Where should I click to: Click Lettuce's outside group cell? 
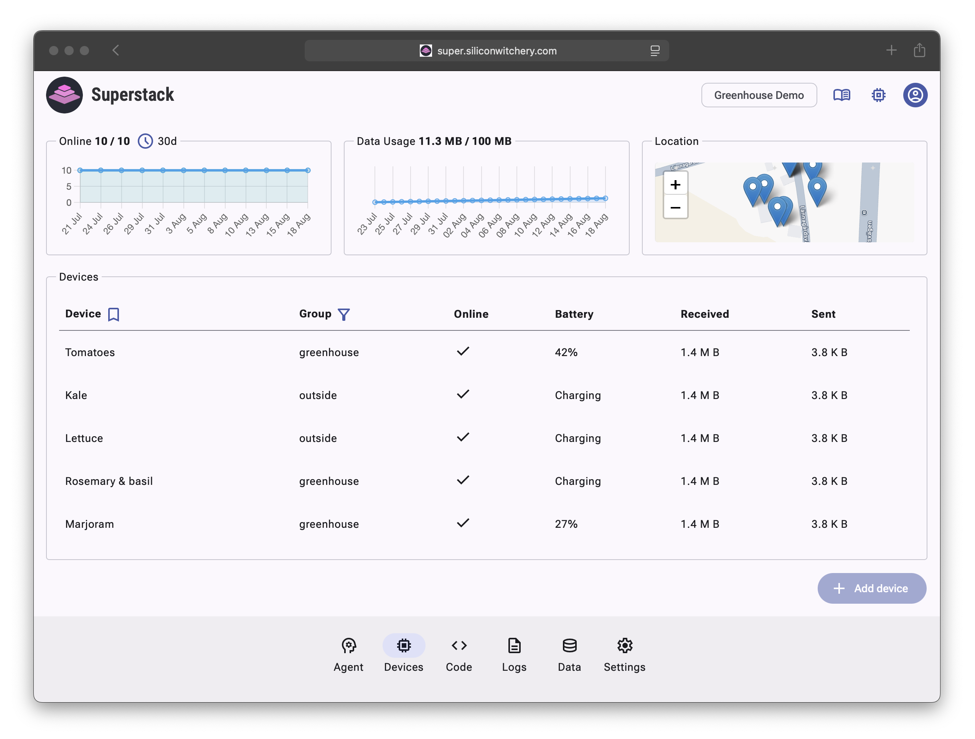(x=318, y=438)
